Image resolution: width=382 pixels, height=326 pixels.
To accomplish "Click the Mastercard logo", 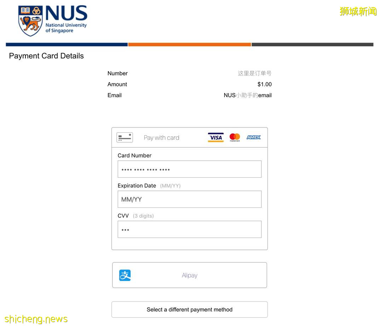I will [235, 137].
